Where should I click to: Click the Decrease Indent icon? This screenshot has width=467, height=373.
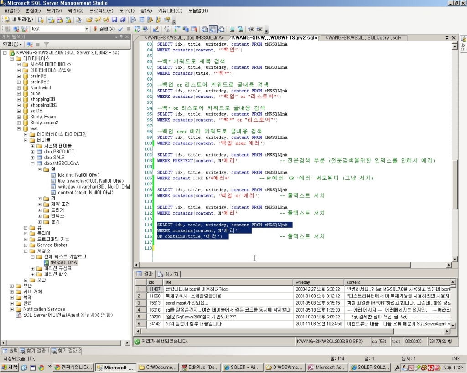tap(251, 29)
